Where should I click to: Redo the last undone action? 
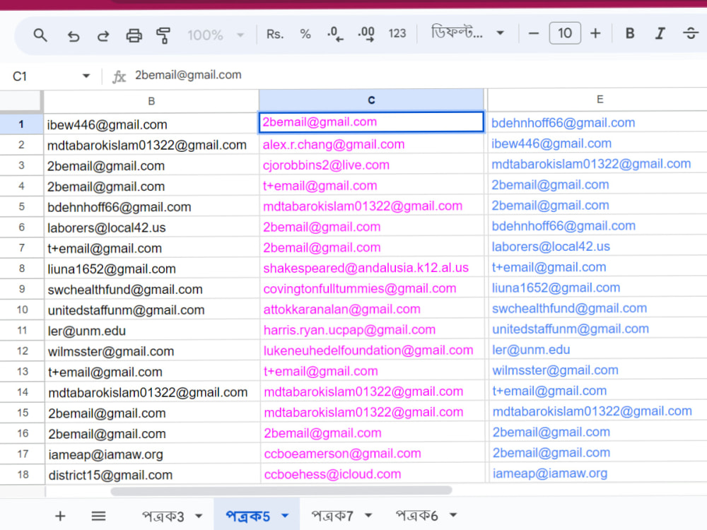103,35
